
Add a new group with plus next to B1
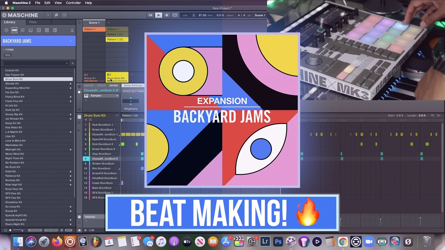click(131, 74)
